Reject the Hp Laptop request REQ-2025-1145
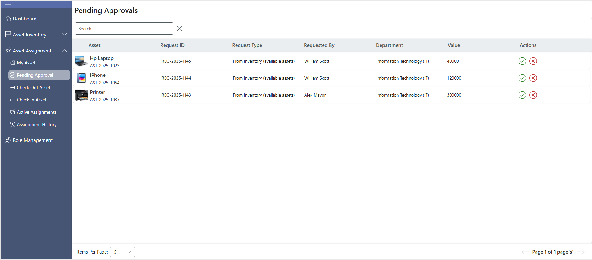The image size is (592, 260). [x=533, y=61]
